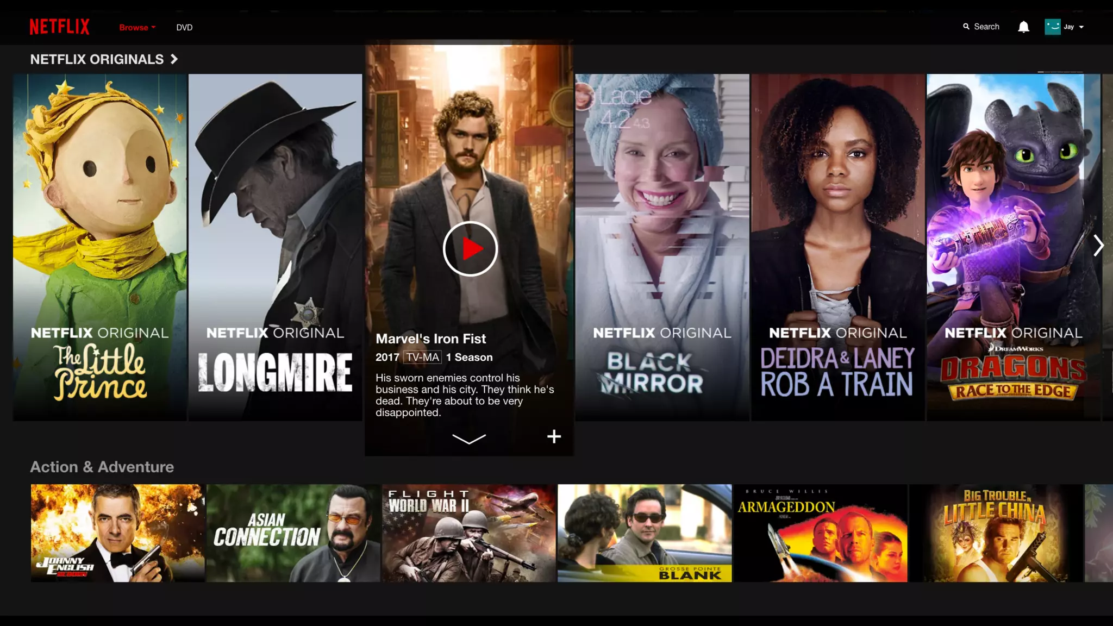
Task: Click the Netflix logo
Action: pos(59,27)
